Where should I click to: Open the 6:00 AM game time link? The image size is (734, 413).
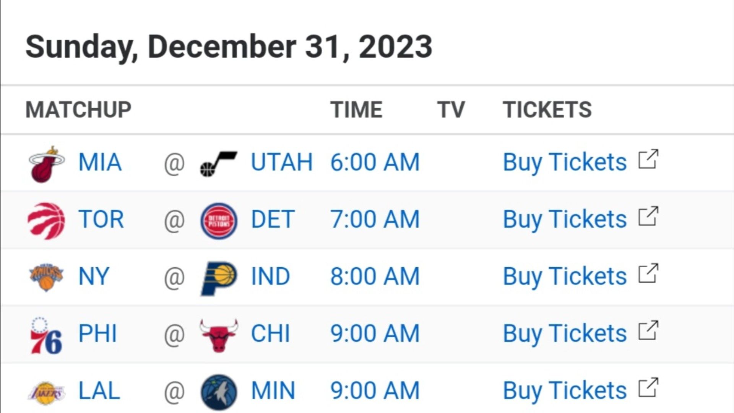pyautogui.click(x=375, y=162)
